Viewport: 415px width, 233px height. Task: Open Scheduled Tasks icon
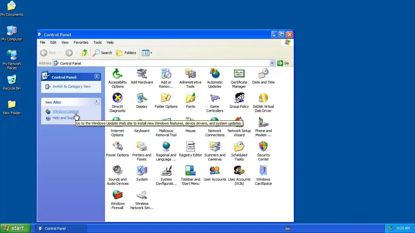pos(239,146)
